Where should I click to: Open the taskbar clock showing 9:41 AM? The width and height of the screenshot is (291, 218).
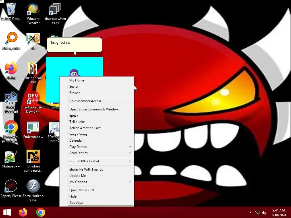[x=278, y=213]
